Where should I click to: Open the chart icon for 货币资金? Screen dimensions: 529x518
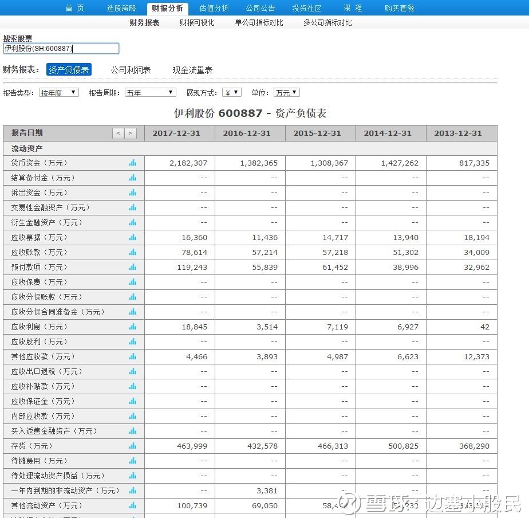(x=132, y=163)
